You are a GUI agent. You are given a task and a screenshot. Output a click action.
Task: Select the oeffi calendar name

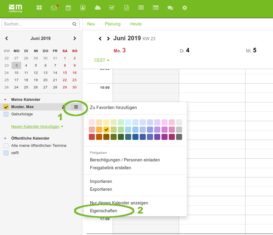pos(15,153)
